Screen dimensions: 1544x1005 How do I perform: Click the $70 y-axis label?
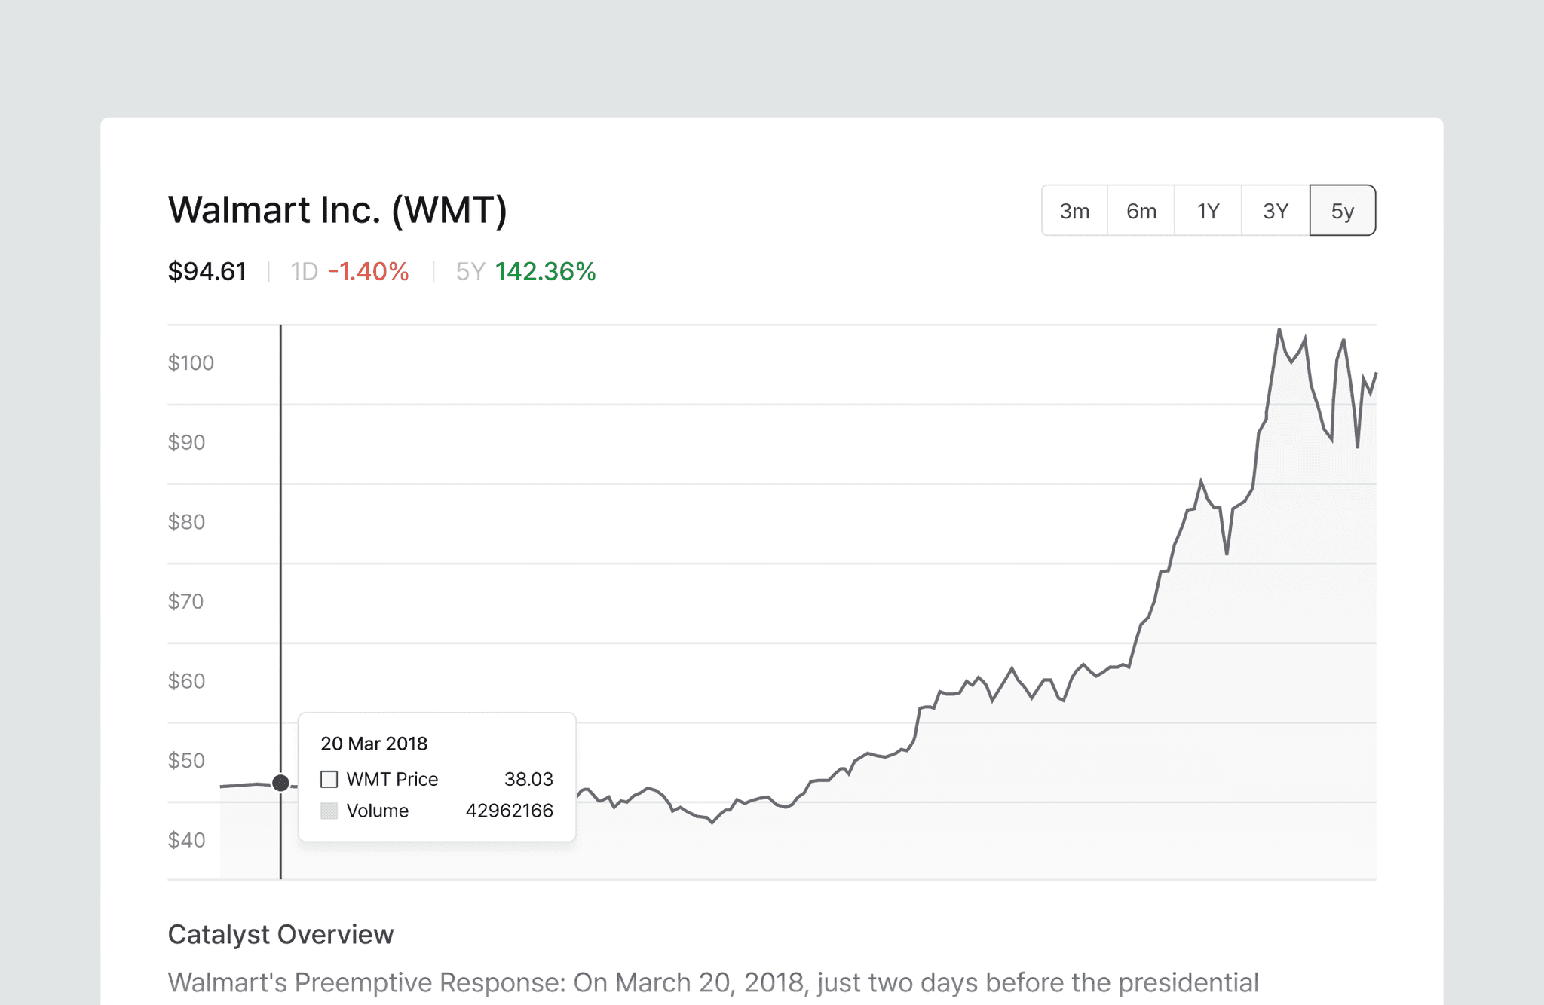(x=186, y=602)
